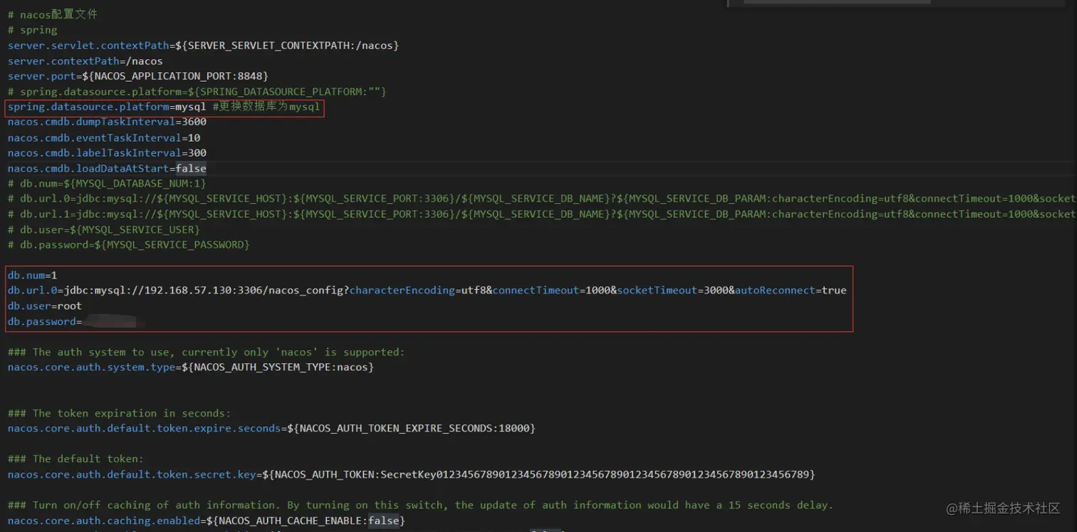Click the "### Turn on/off caching" comment line
This screenshot has width=1077, height=532.
point(420,506)
